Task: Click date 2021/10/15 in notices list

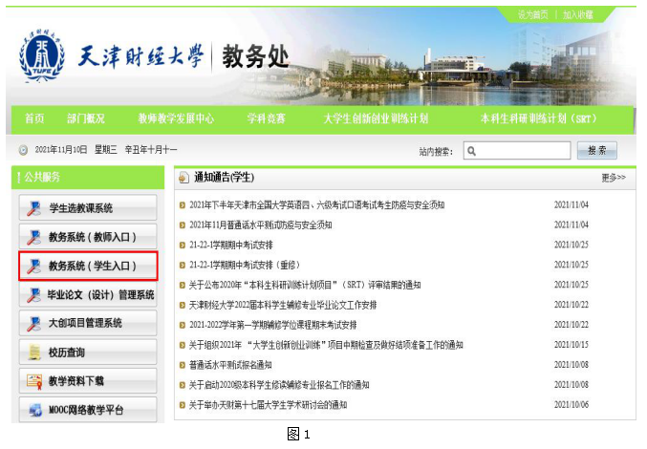Action: [x=572, y=345]
